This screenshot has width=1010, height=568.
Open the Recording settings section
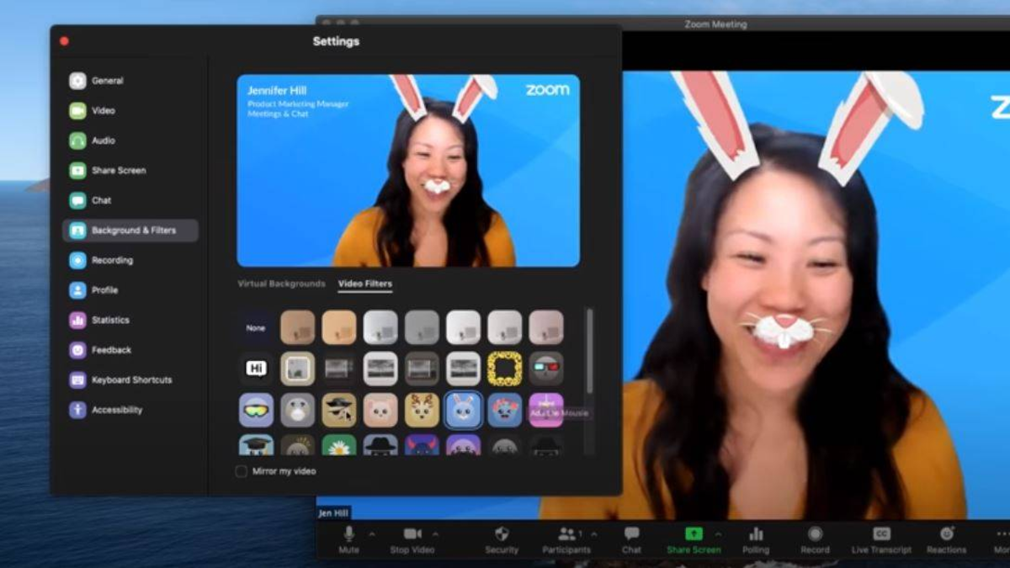[112, 260]
